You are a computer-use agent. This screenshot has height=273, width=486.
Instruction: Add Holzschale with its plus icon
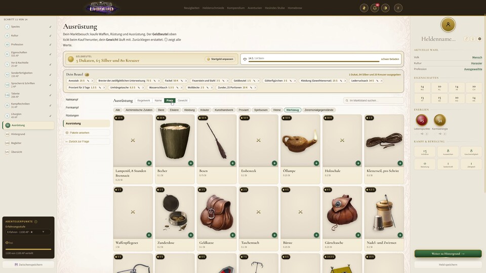tap(358, 163)
